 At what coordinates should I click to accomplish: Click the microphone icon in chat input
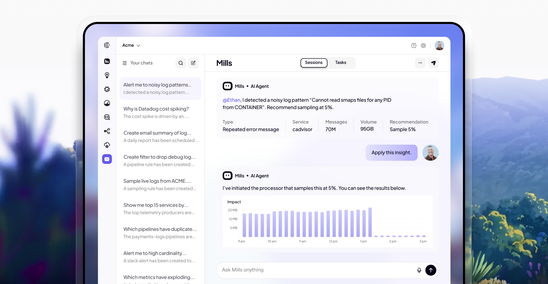tap(419, 270)
